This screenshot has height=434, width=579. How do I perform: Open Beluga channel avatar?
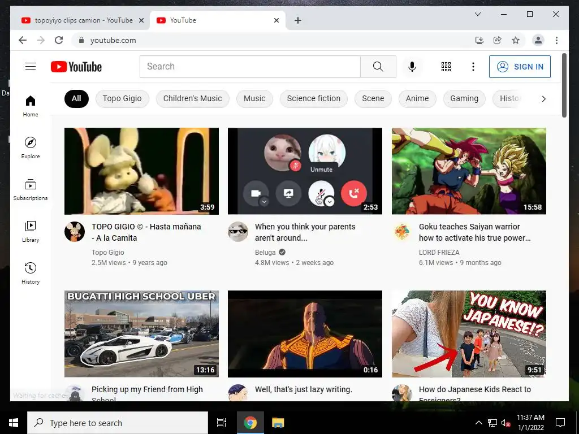click(x=238, y=232)
